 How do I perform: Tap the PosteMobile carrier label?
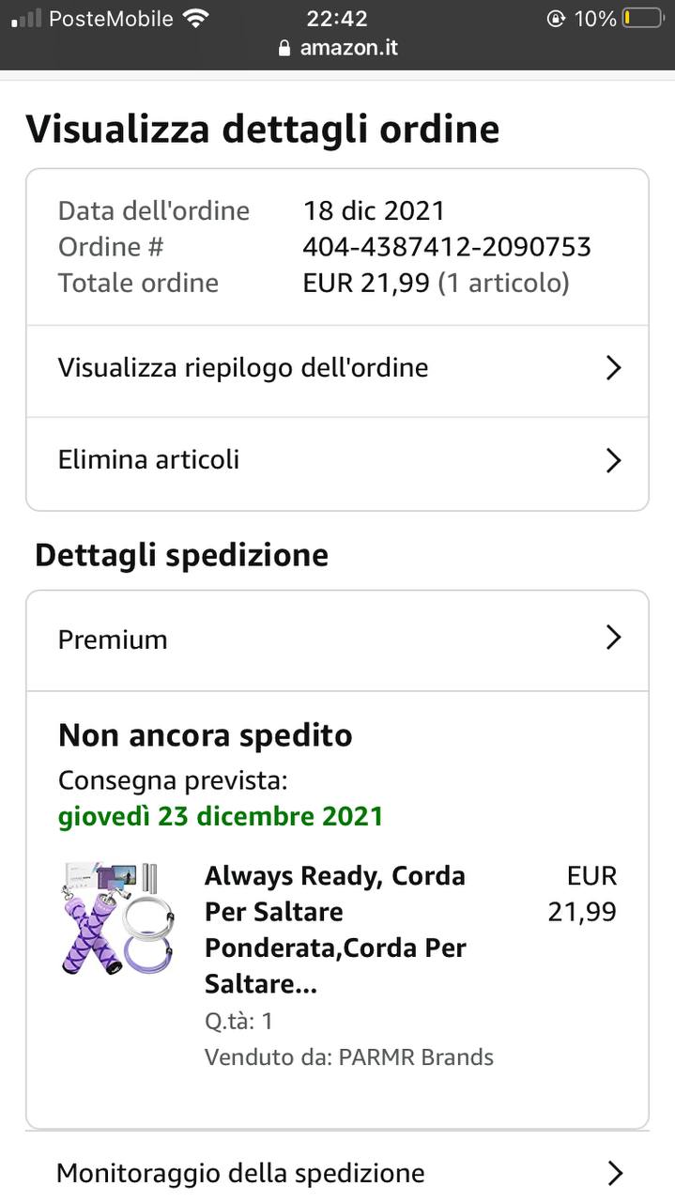click(111, 18)
